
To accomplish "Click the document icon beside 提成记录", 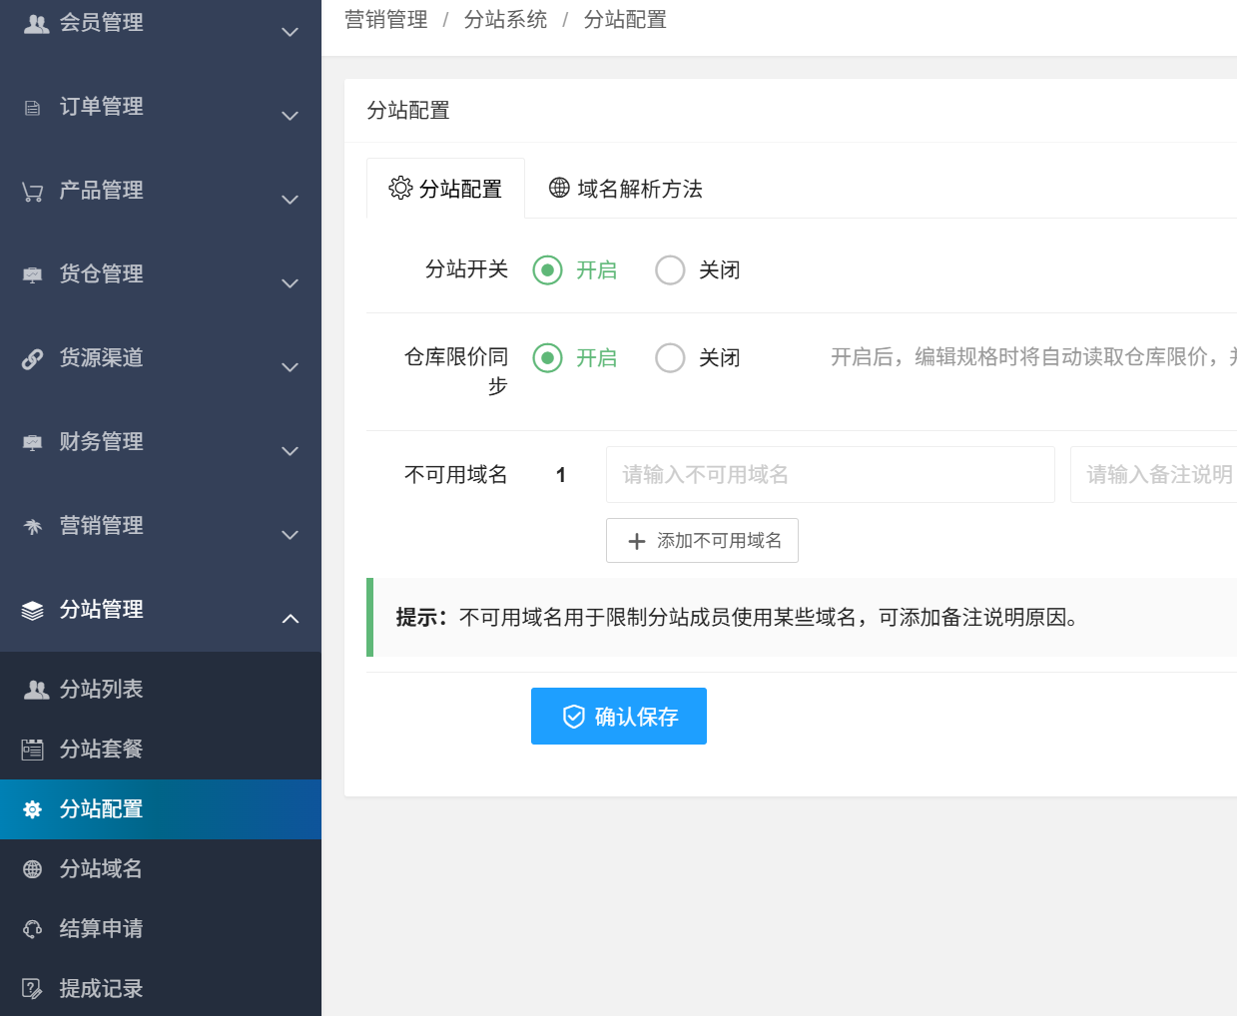I will 33,989.
